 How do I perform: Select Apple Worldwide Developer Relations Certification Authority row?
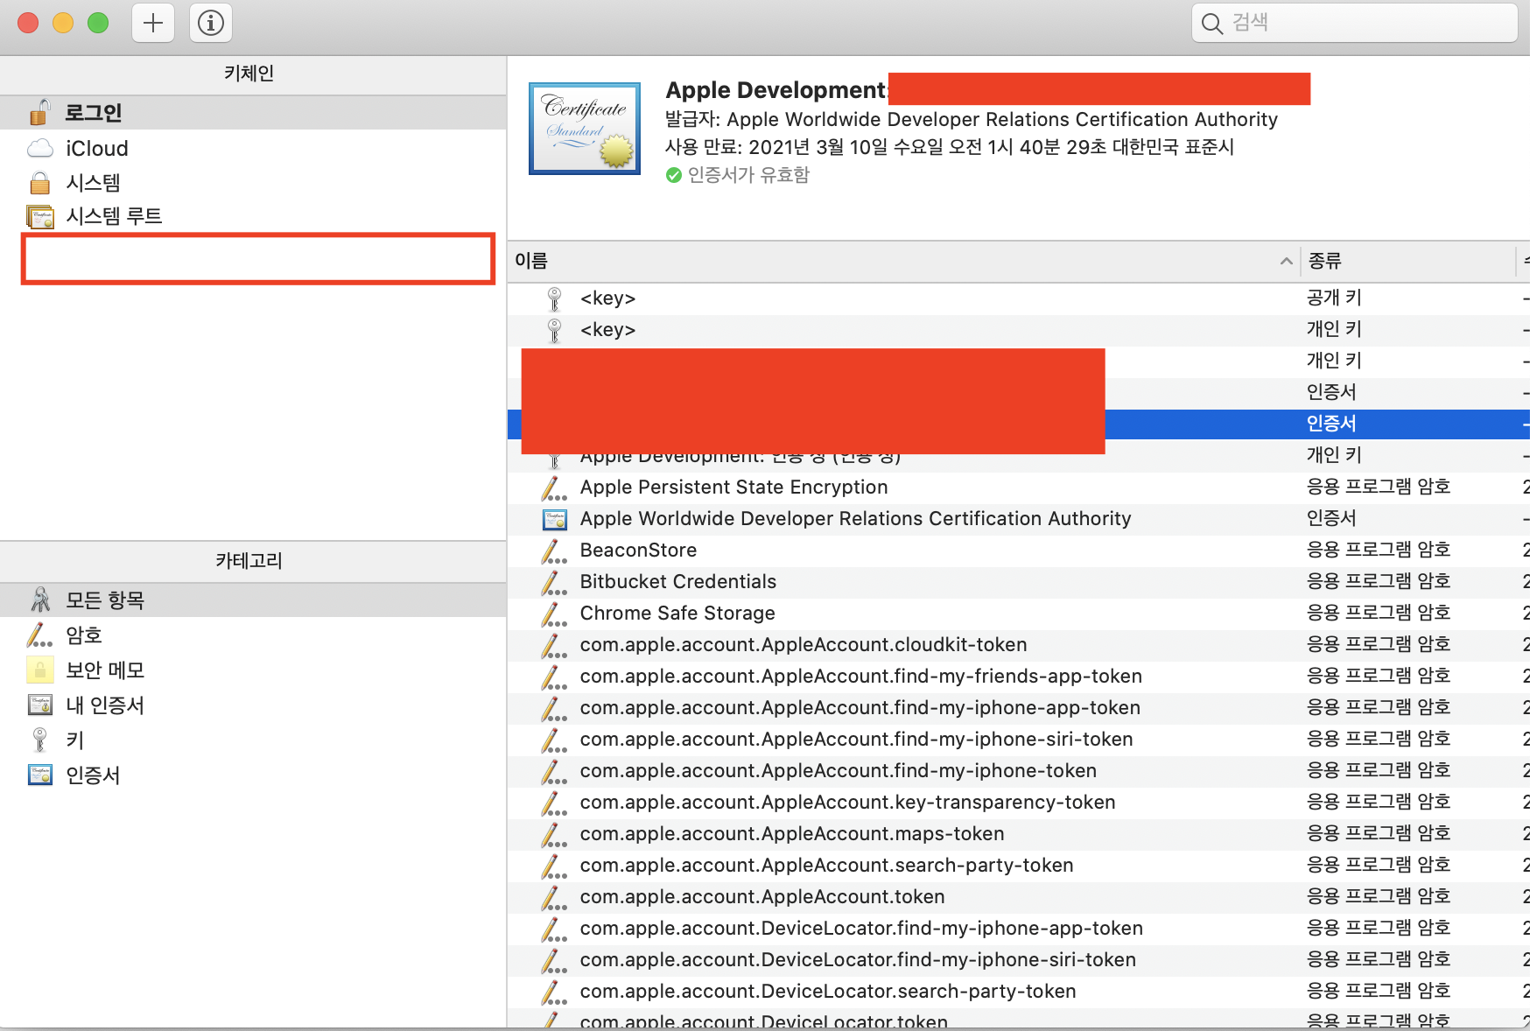click(x=1019, y=519)
